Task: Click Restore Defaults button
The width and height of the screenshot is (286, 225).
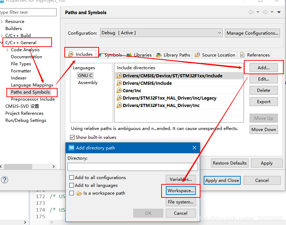Action: coord(230,163)
